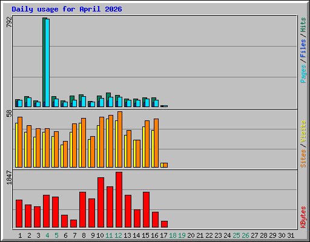Click day 18 on the date axis
This screenshot has height=242, width=310.
(173, 235)
